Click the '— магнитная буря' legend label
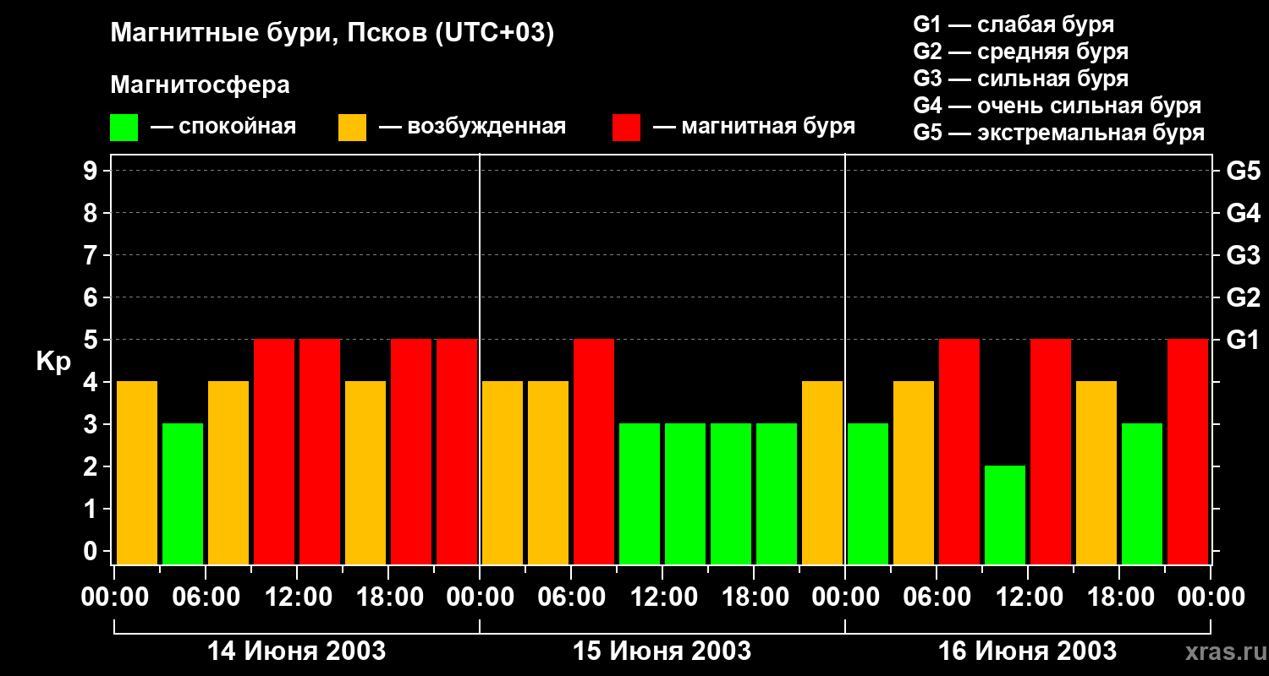Viewport: 1269px width, 676px height. coord(754,128)
